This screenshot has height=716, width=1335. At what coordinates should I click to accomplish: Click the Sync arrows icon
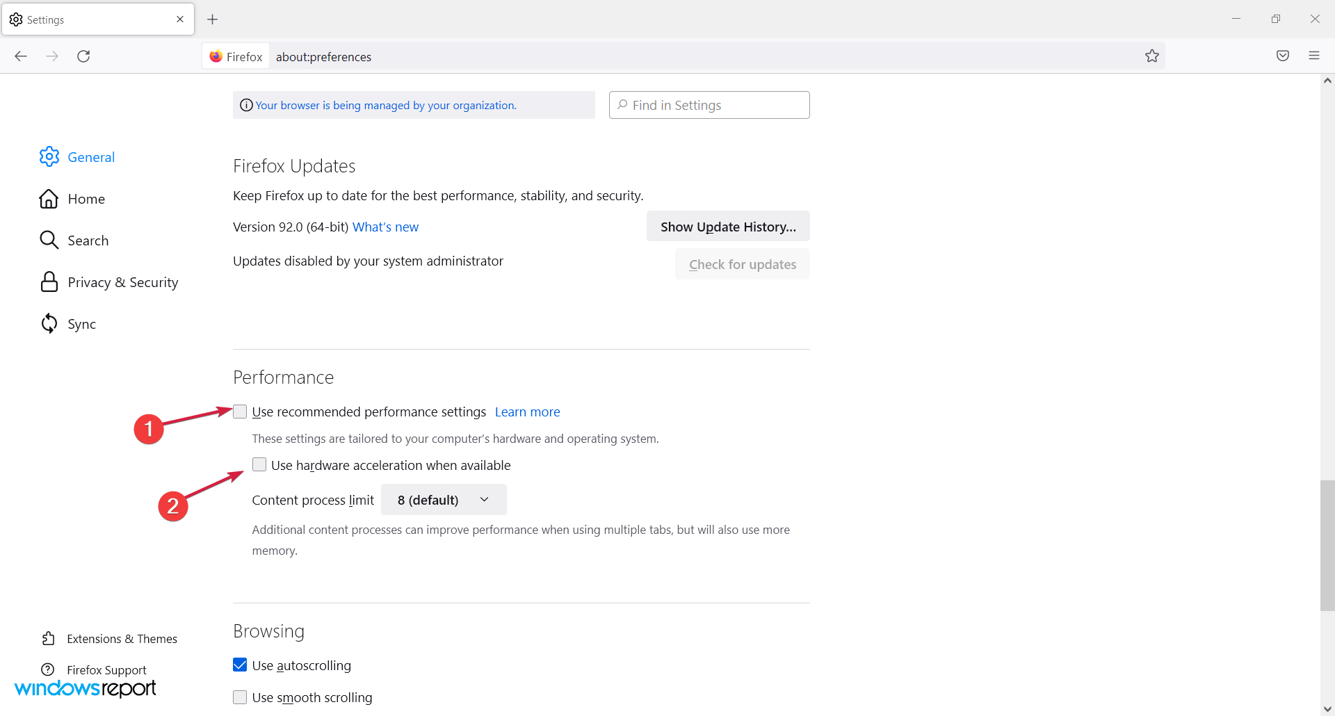(x=49, y=323)
